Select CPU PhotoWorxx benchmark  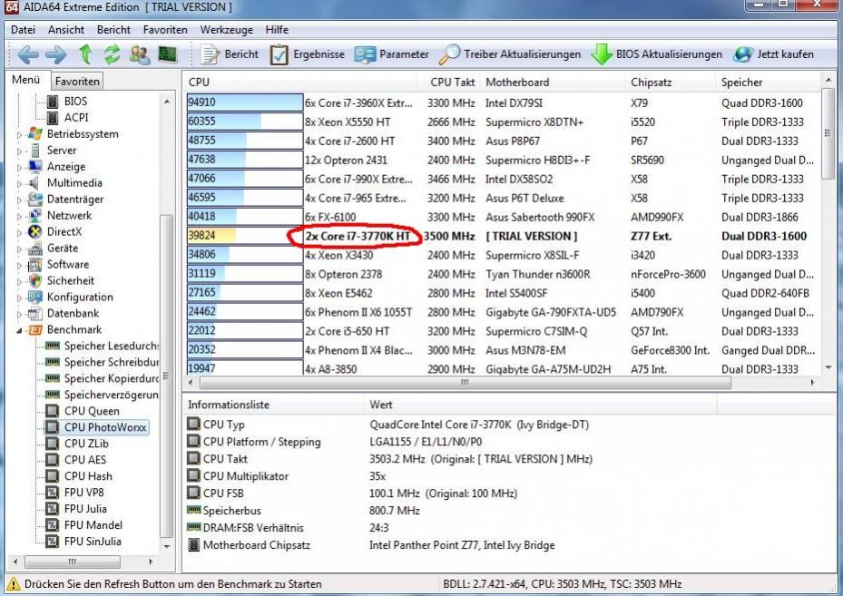96,427
